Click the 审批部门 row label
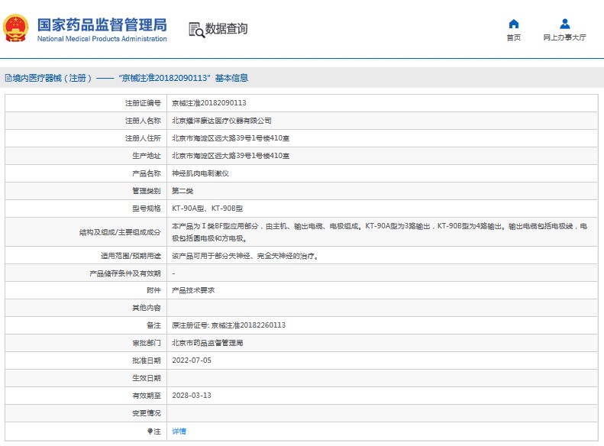The image size is (604, 446). click(x=147, y=343)
